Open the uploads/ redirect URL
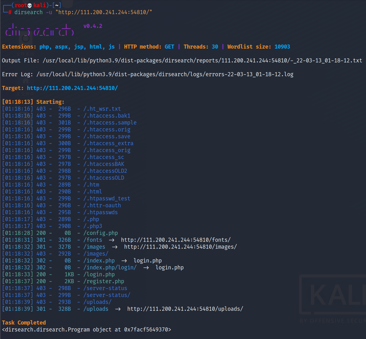Image resolution: width=366 pixels, height=339 pixels. click(185, 309)
